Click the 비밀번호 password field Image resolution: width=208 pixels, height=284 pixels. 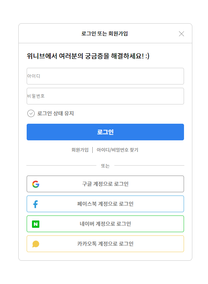[105, 96]
